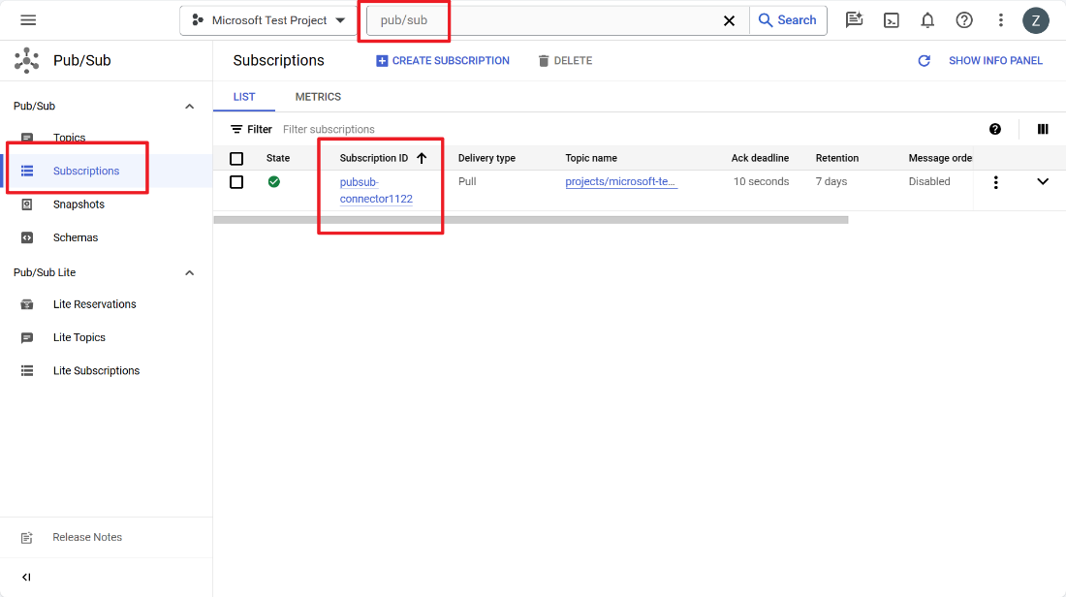Click the Subscription ID sort arrow
Image resolution: width=1066 pixels, height=597 pixels.
coord(422,158)
